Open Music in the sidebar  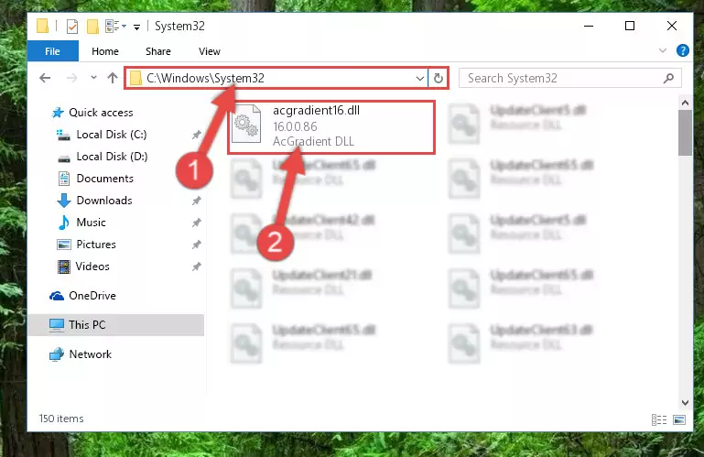pyautogui.click(x=91, y=223)
